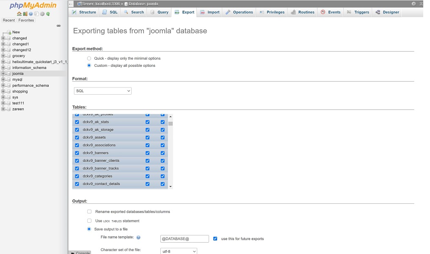The height and width of the screenshot is (254, 430).
Task: Switch to the Routines tab
Action: tap(303, 12)
